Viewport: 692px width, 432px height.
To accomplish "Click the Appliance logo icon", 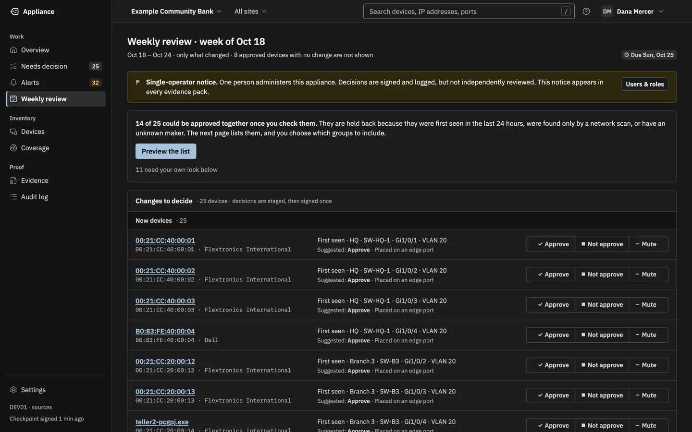I will [14, 12].
